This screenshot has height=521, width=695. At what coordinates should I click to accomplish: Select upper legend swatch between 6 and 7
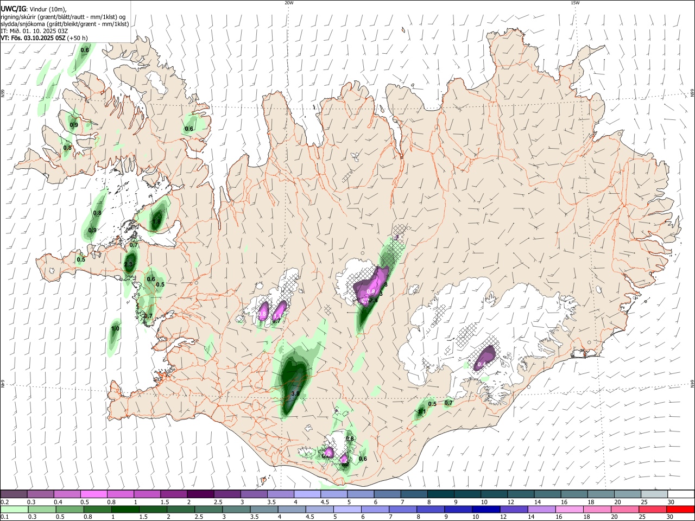point(387,494)
